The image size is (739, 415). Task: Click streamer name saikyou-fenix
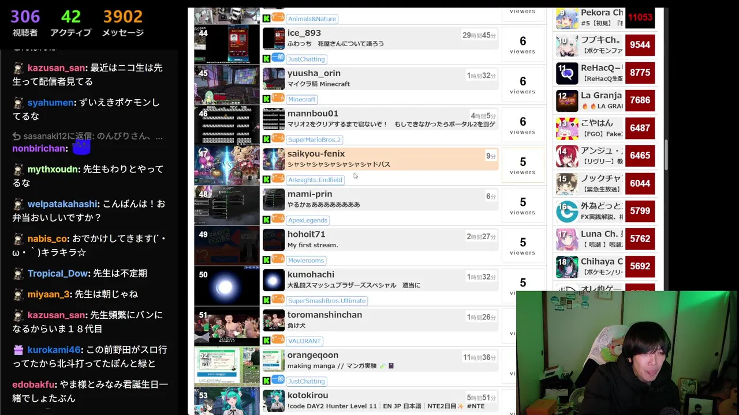316,153
